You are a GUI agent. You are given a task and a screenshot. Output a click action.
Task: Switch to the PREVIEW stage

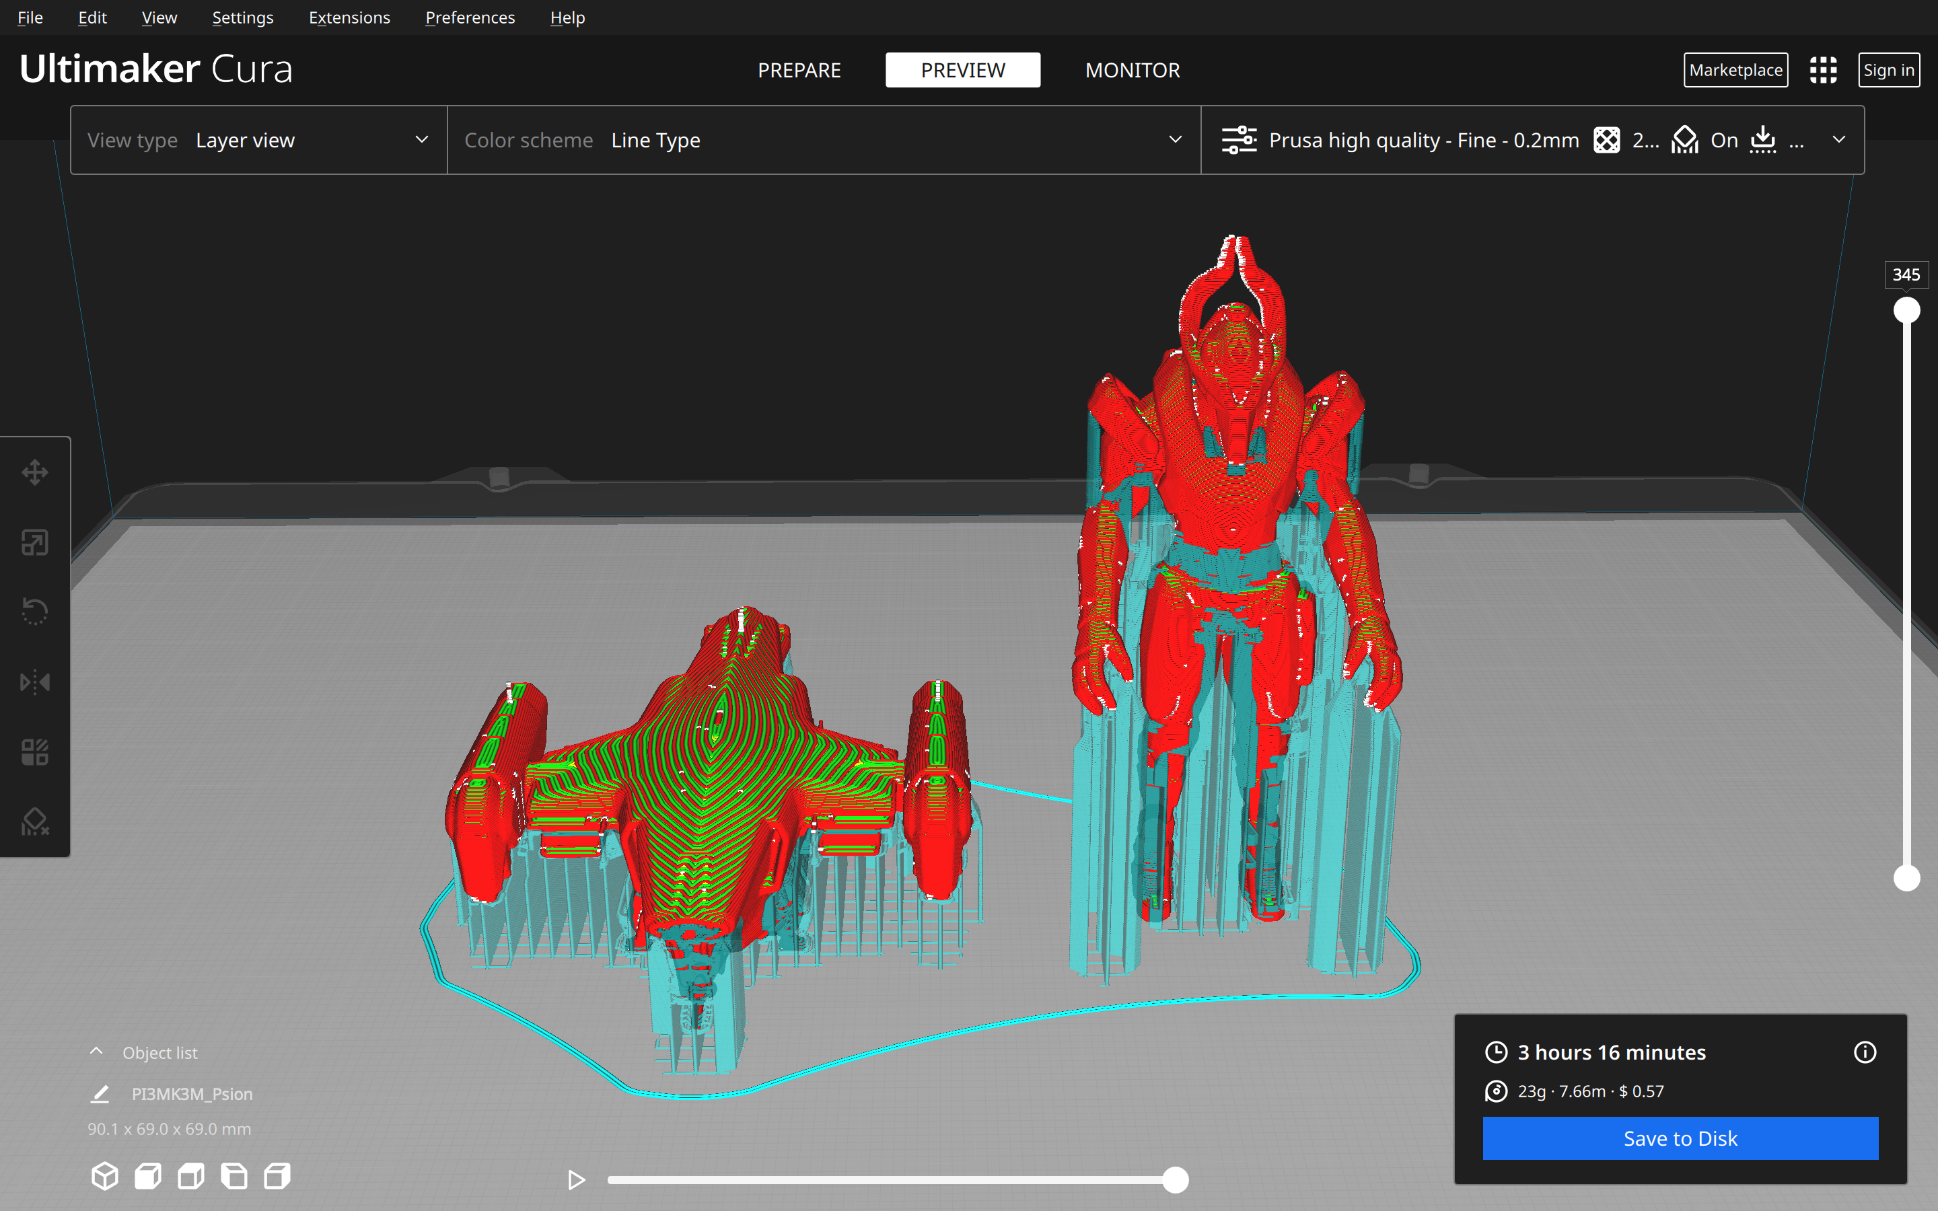pyautogui.click(x=962, y=71)
